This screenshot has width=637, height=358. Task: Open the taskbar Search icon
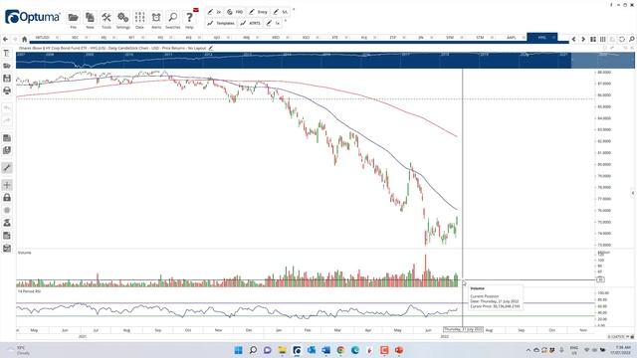[x=253, y=350]
